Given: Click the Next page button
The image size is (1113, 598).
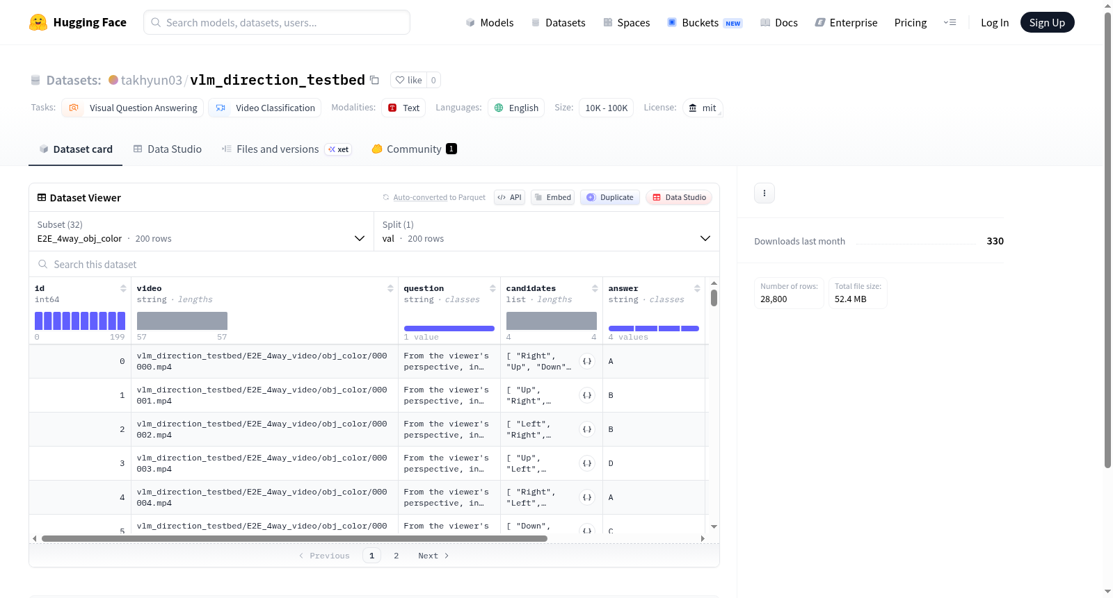Looking at the screenshot, I should point(433,556).
